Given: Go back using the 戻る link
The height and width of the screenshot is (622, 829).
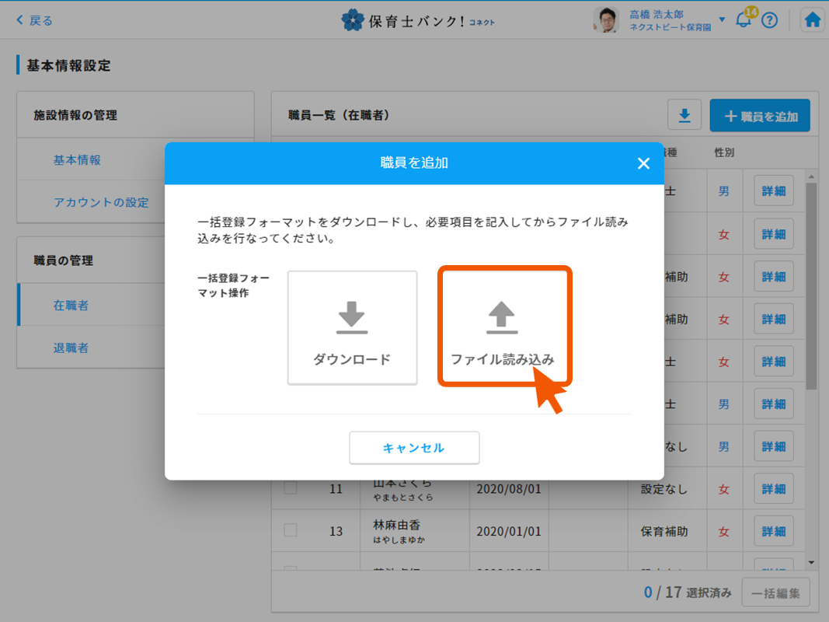Looking at the screenshot, I should click(34, 20).
